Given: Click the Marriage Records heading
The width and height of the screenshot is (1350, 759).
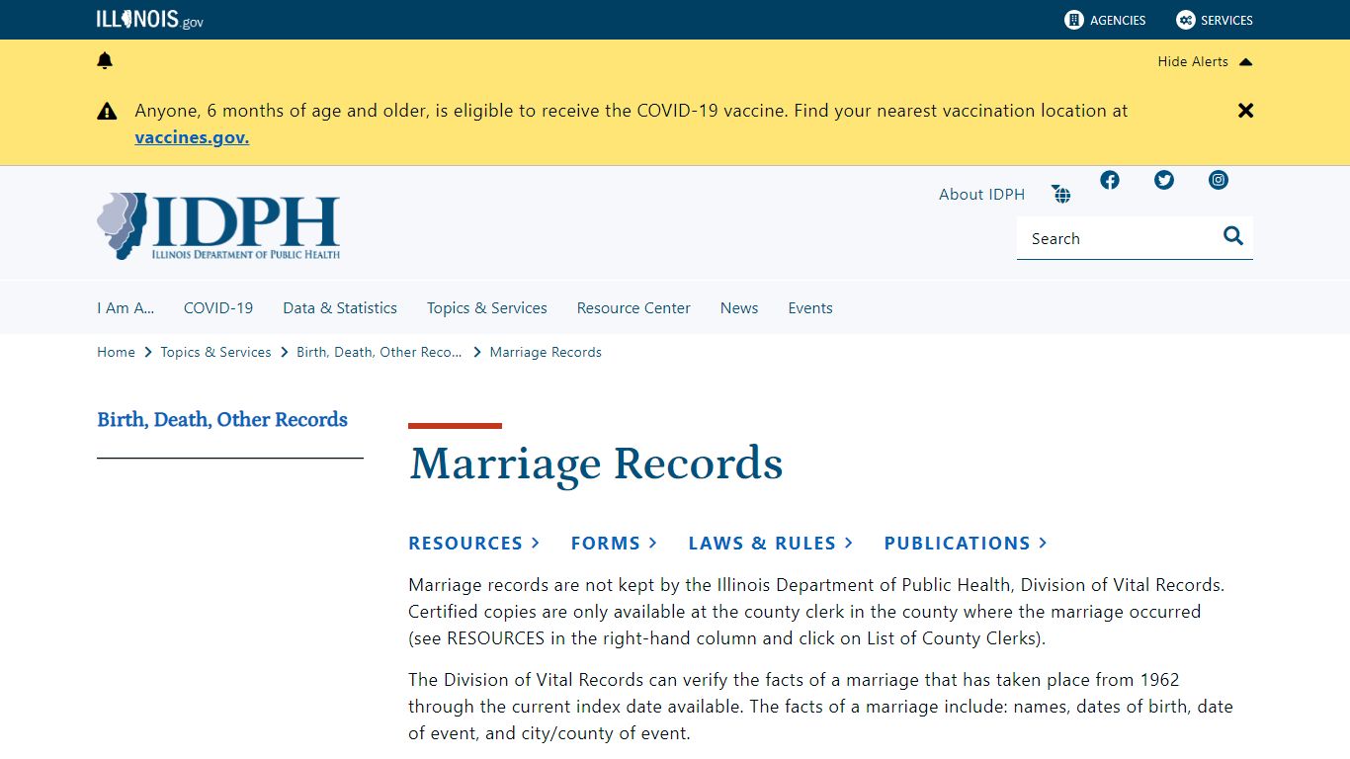Looking at the screenshot, I should click(596, 464).
